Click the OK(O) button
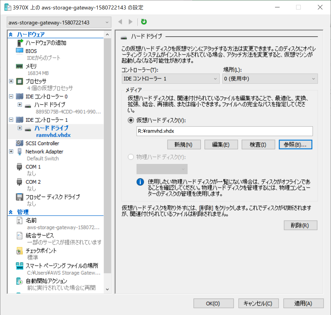 [x=214, y=303]
